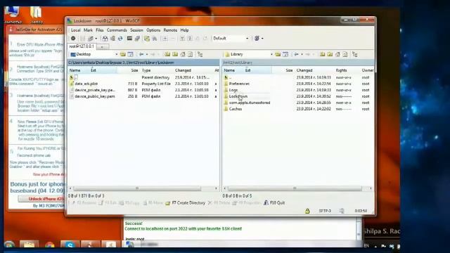Click F7 Create Directory button
The image size is (450, 253).
tap(186, 203)
